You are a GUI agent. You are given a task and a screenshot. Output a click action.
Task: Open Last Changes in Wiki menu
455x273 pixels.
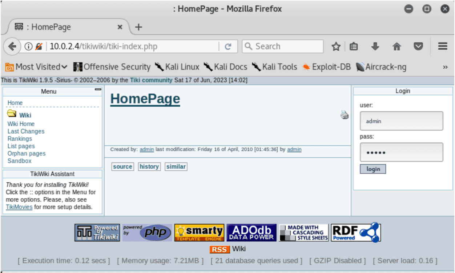(26, 131)
